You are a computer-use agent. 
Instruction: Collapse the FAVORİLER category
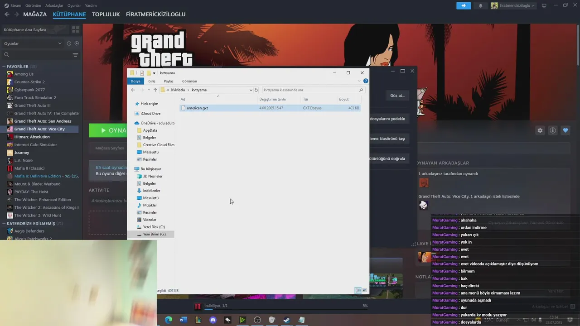(x=4, y=67)
